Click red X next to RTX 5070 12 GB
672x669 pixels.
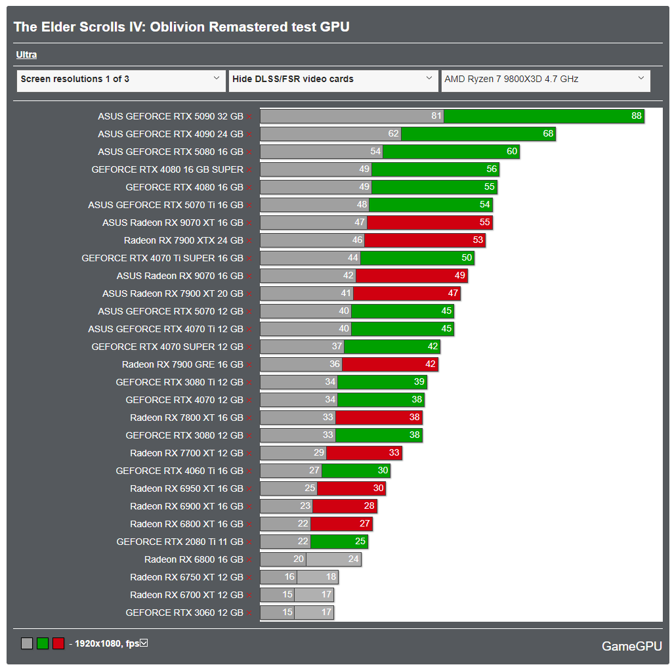coord(249,312)
